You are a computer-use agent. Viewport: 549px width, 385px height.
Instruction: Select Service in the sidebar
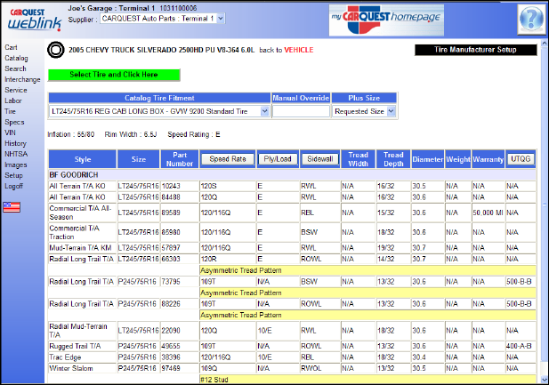[x=16, y=90]
